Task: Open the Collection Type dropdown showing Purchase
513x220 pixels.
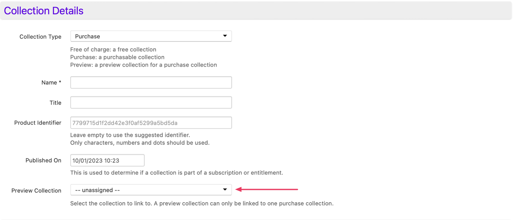Action: [151, 36]
